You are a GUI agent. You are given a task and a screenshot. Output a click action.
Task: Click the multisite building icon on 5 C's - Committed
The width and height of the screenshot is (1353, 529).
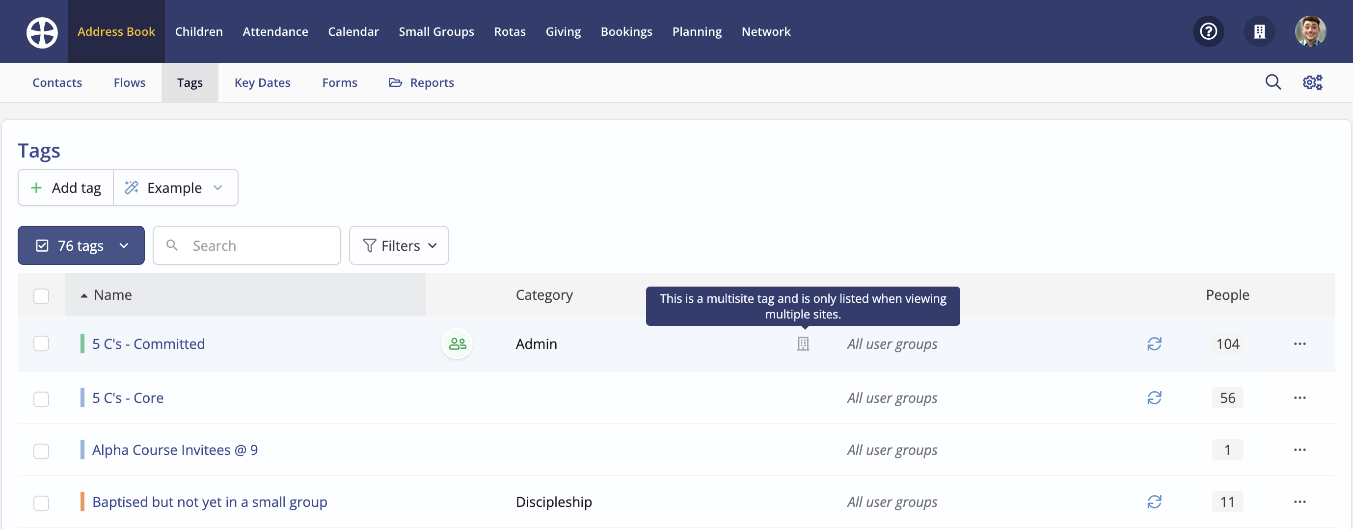(x=803, y=344)
